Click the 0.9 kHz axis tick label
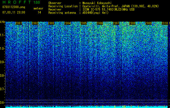The height and width of the screenshot is (108, 170). [2, 62]
